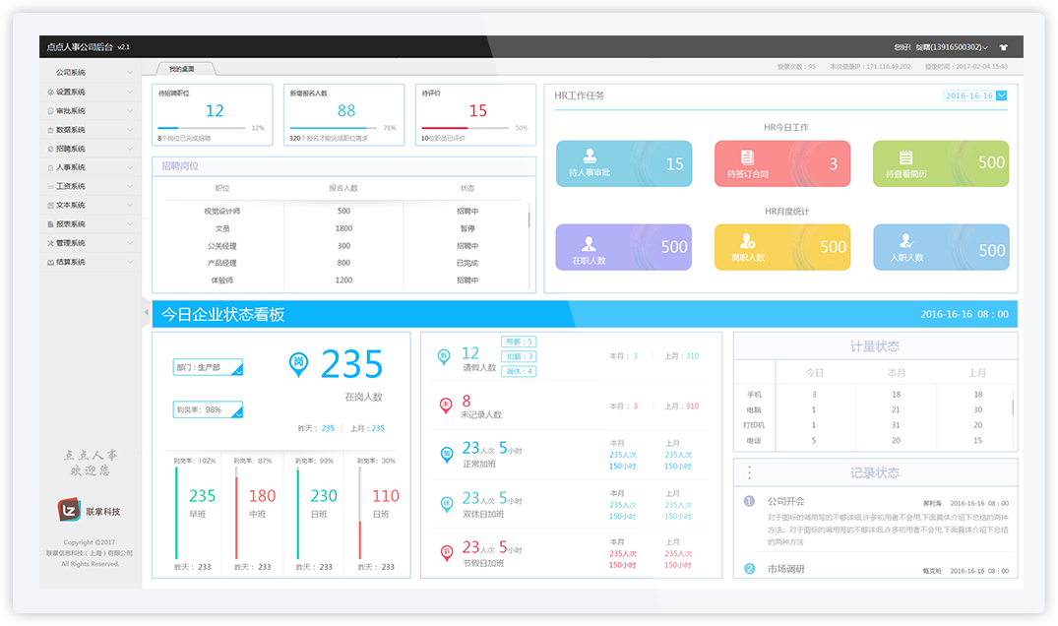Expand the 公司系统 menu chevron
This screenshot has width=1058, height=626.
point(130,72)
